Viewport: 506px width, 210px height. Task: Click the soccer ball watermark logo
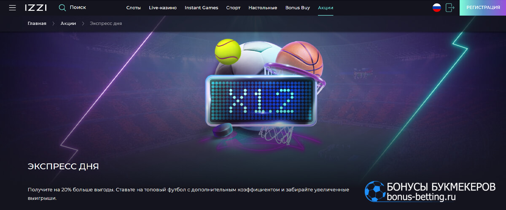pos(374,191)
